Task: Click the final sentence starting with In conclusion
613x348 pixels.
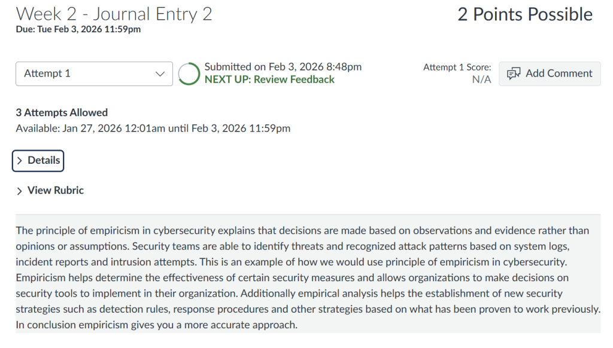Action: [156, 325]
